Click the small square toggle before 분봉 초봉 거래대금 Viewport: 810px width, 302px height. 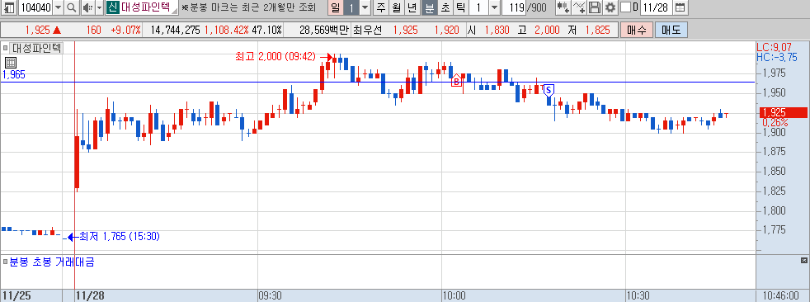[5, 262]
